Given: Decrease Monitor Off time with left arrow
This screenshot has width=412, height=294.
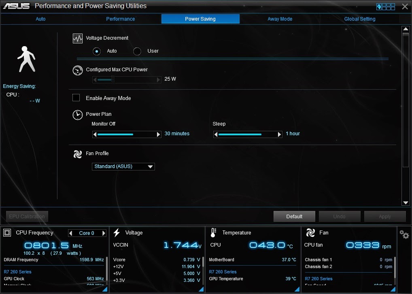Looking at the screenshot, I should (95, 134).
